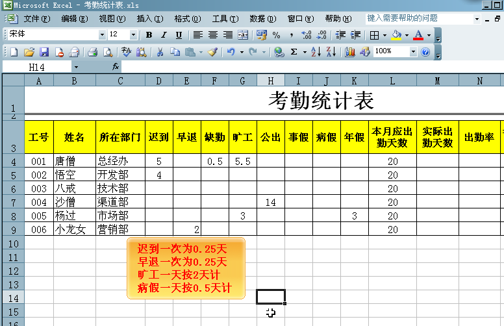The image size is (504, 326).
Task: Run the spelling check
Action: [126, 52]
